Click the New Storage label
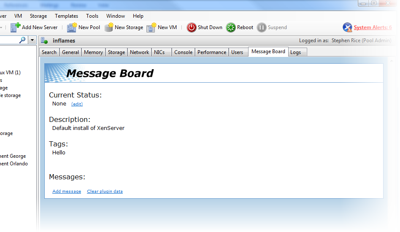The width and height of the screenshot is (400, 232). 129,27
